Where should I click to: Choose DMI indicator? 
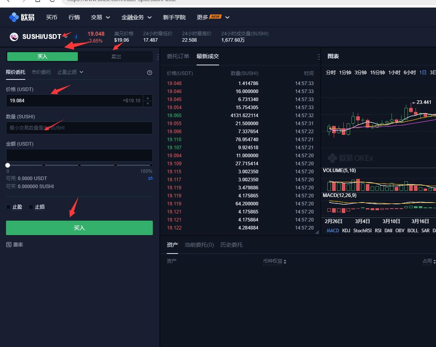(388, 231)
